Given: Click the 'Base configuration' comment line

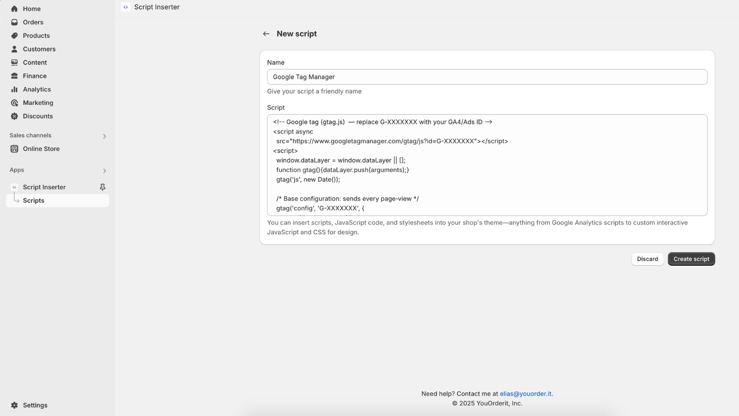Looking at the screenshot, I should pos(347,199).
